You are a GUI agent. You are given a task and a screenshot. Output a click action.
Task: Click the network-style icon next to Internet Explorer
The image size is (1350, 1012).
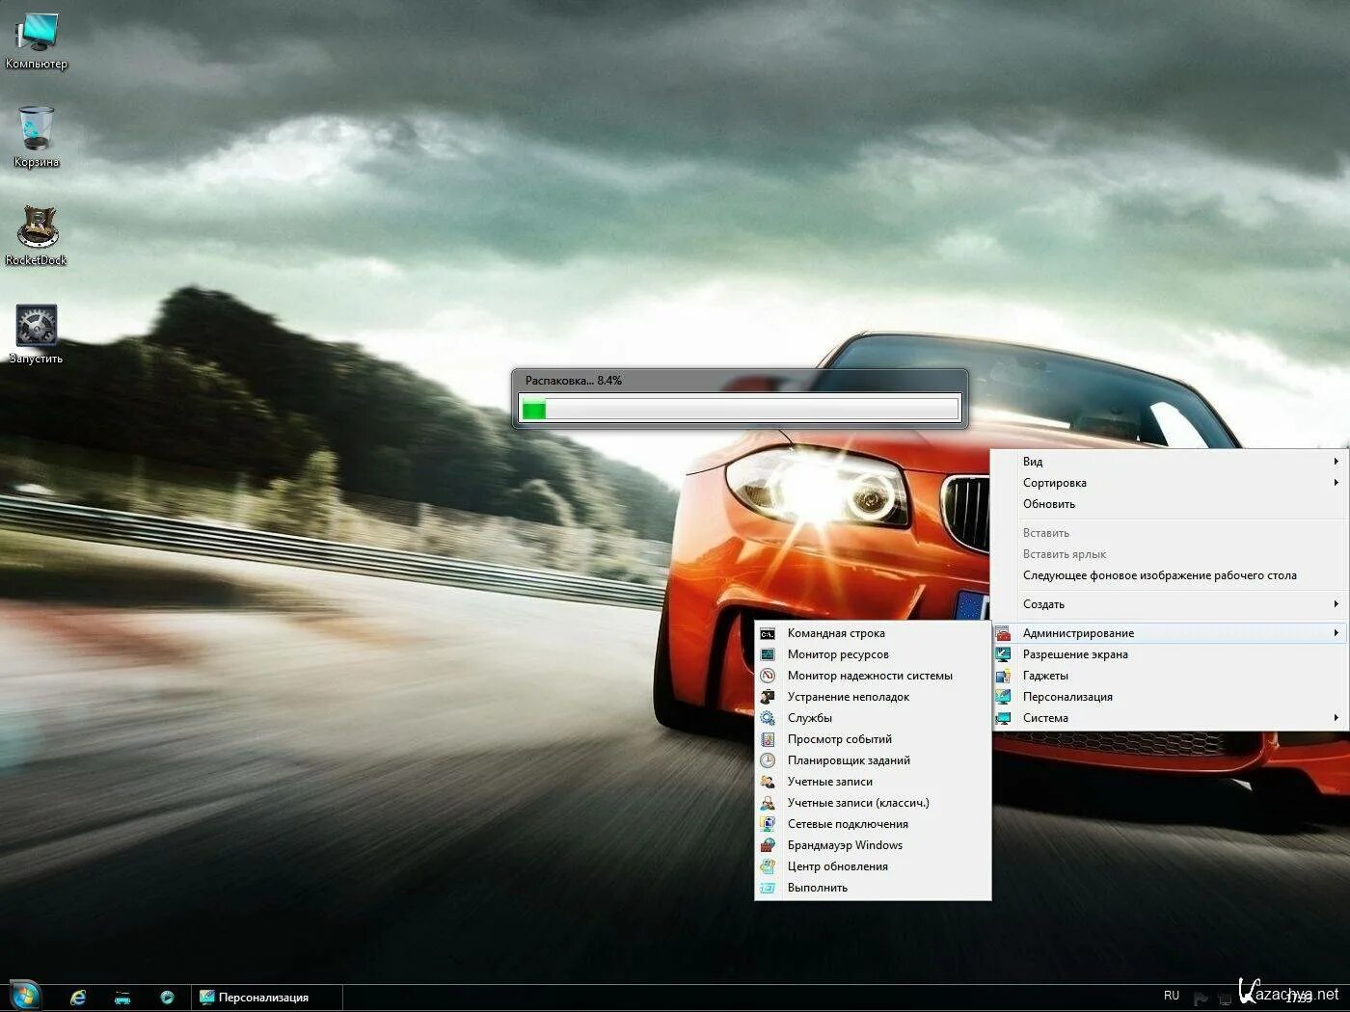coord(122,998)
